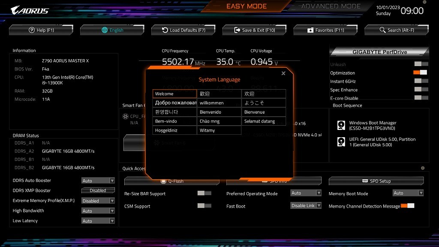
Task: Select Bienvenue French language
Action: (264, 112)
